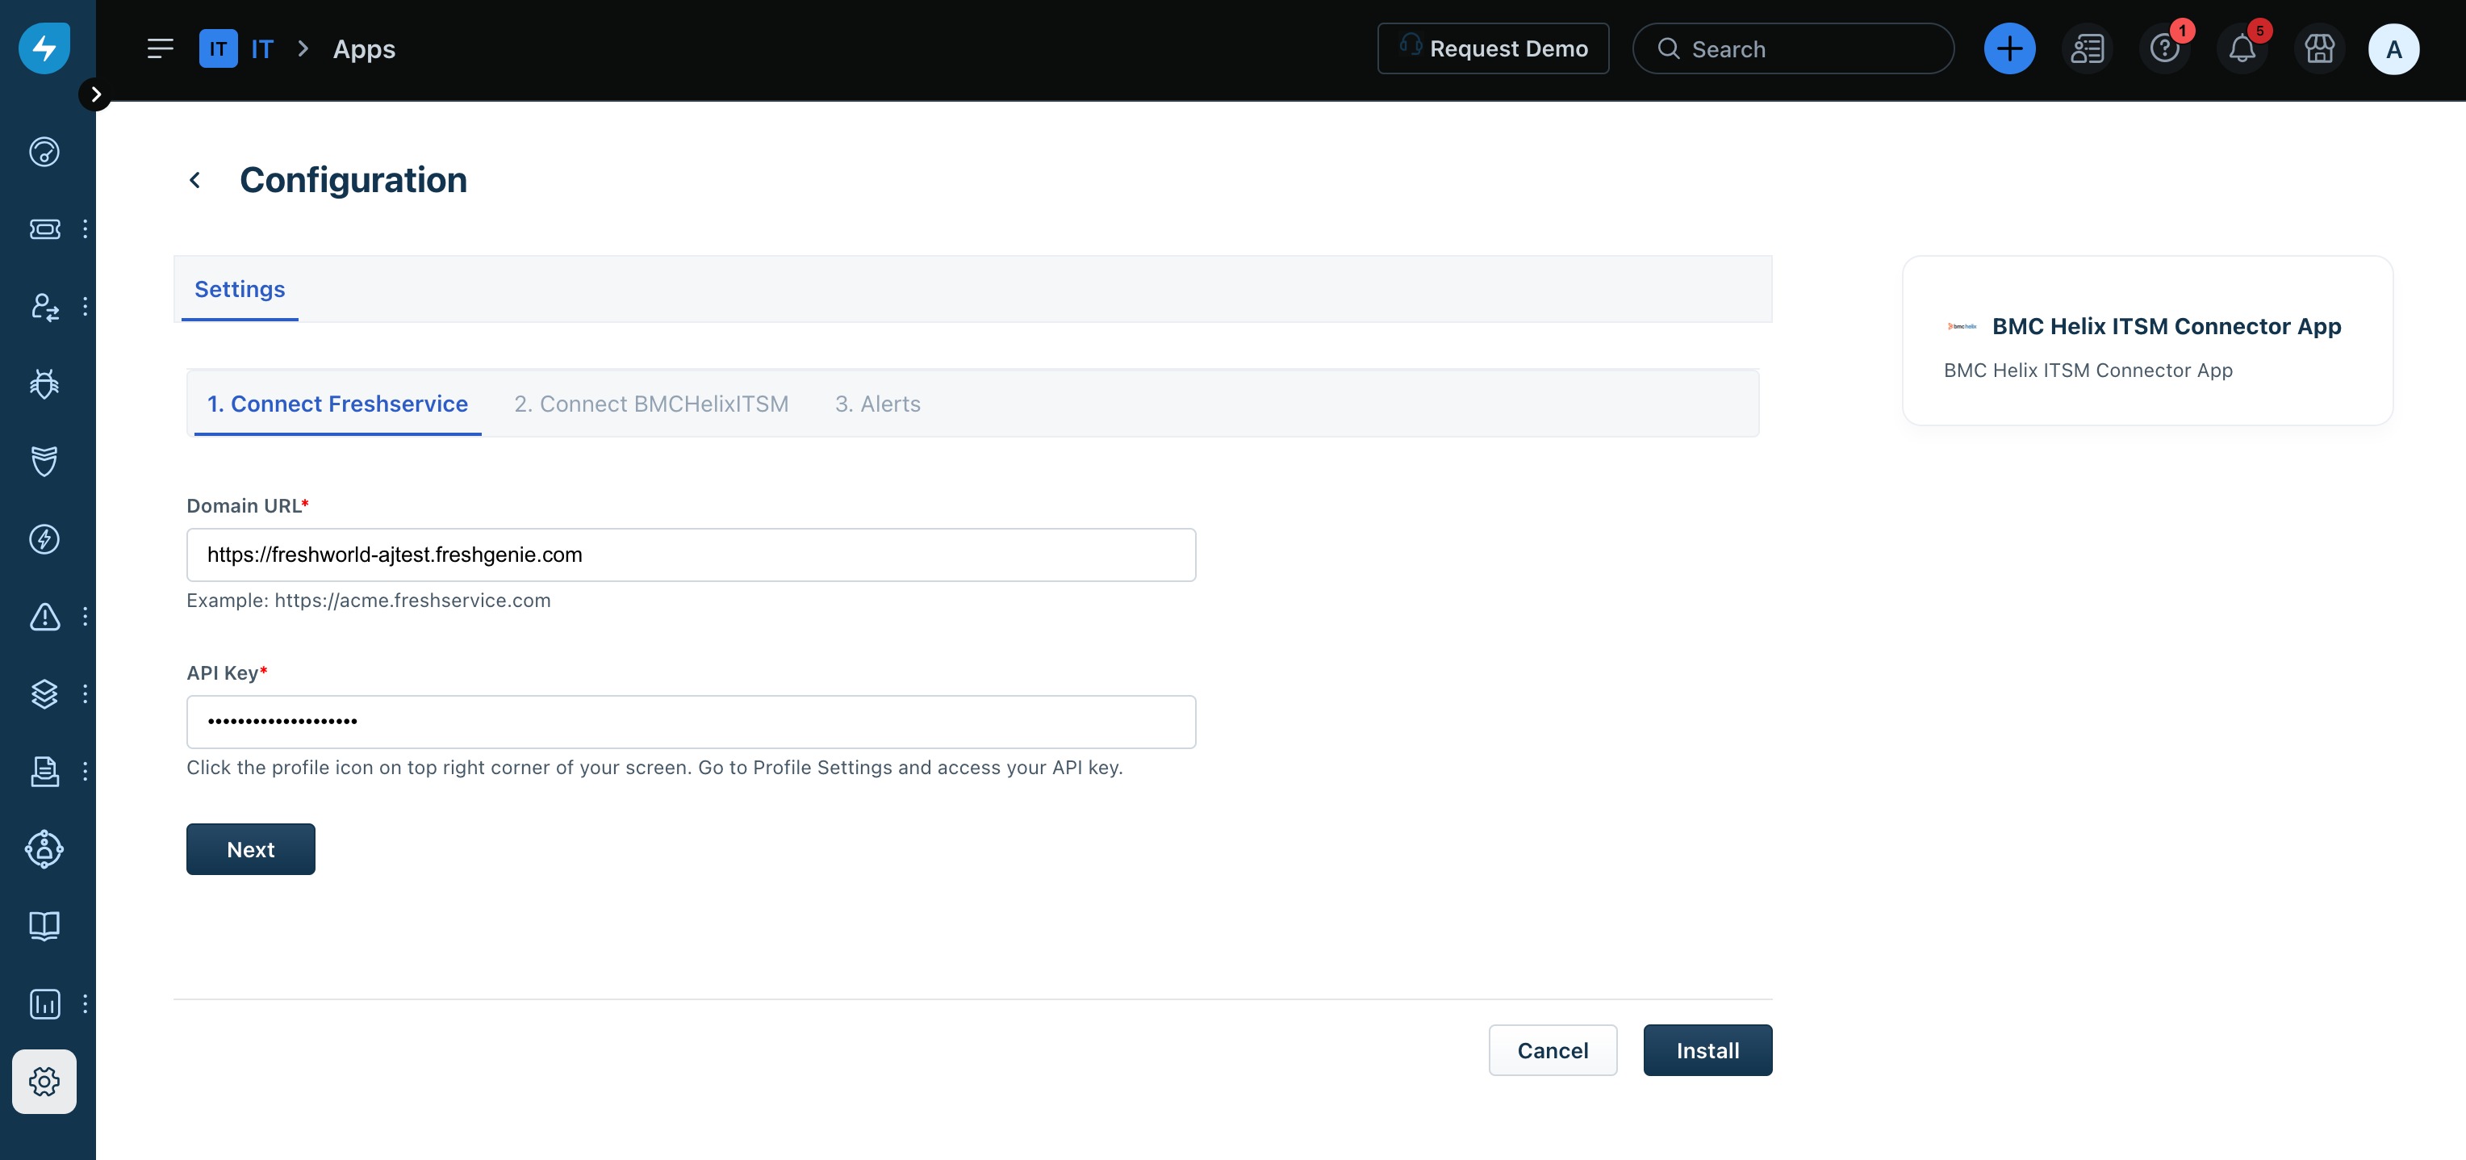Open the Tickets icon in sidebar

44,229
